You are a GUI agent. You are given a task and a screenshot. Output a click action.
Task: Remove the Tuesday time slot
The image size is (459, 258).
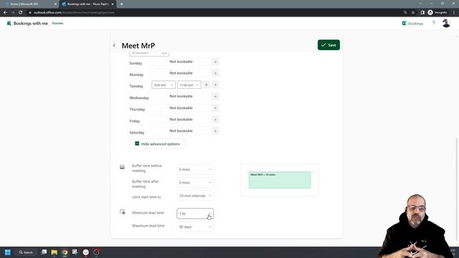(206, 85)
